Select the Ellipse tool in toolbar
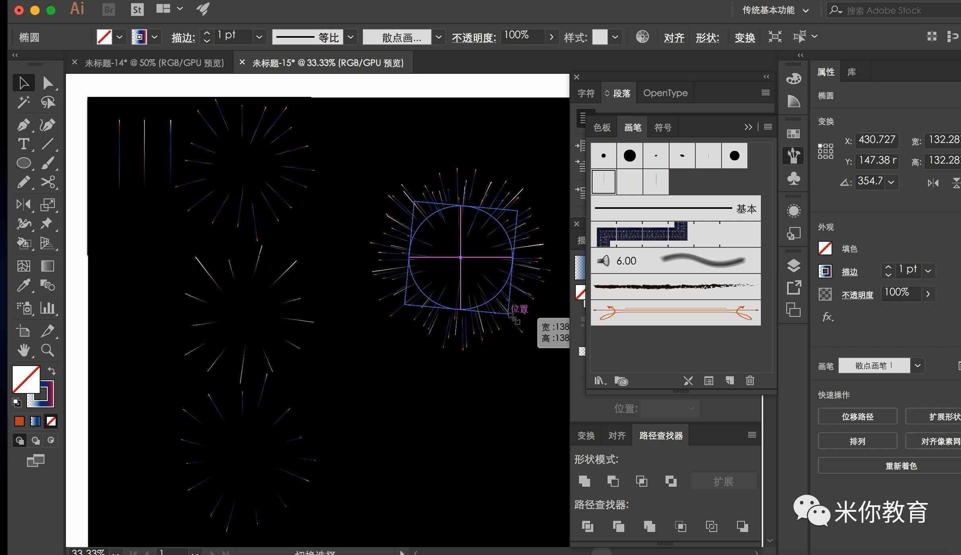 coord(23,162)
